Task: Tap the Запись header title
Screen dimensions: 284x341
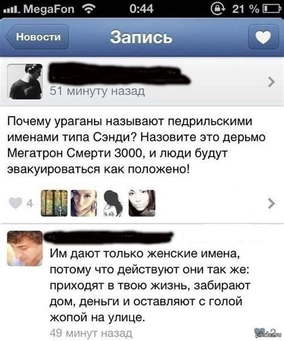Action: coord(141,37)
